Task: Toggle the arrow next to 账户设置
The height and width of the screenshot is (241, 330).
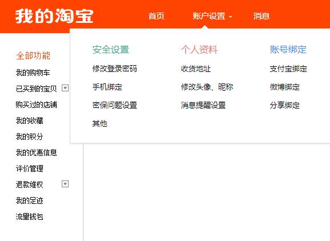Action: [x=230, y=17]
